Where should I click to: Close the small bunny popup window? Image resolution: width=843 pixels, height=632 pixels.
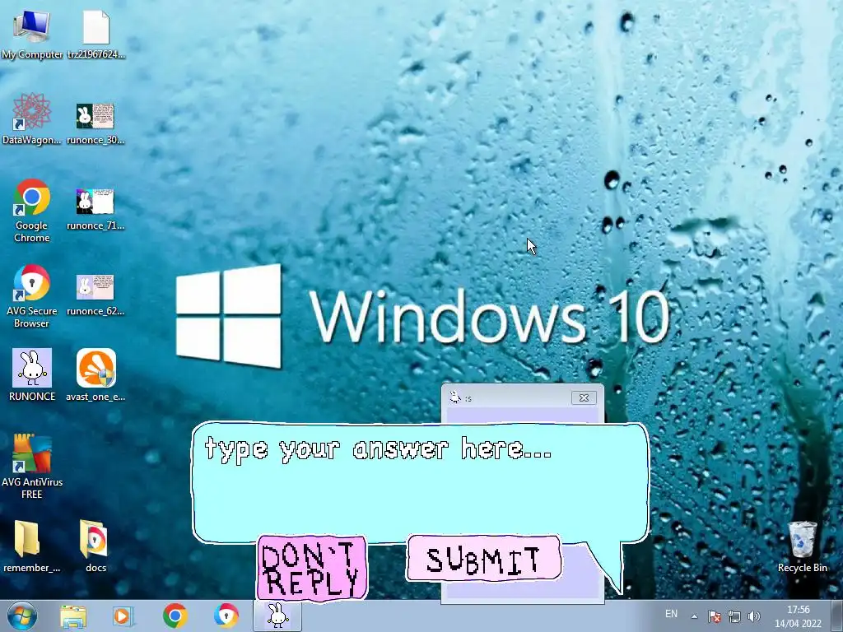584,397
